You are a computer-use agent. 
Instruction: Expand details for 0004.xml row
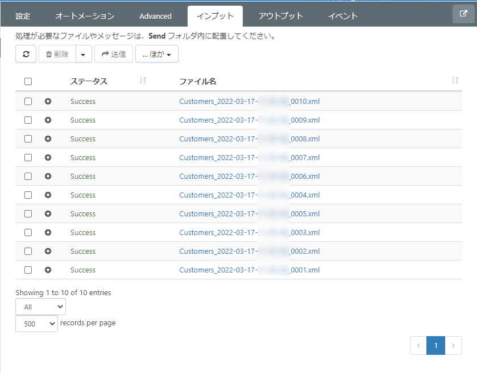click(x=48, y=195)
